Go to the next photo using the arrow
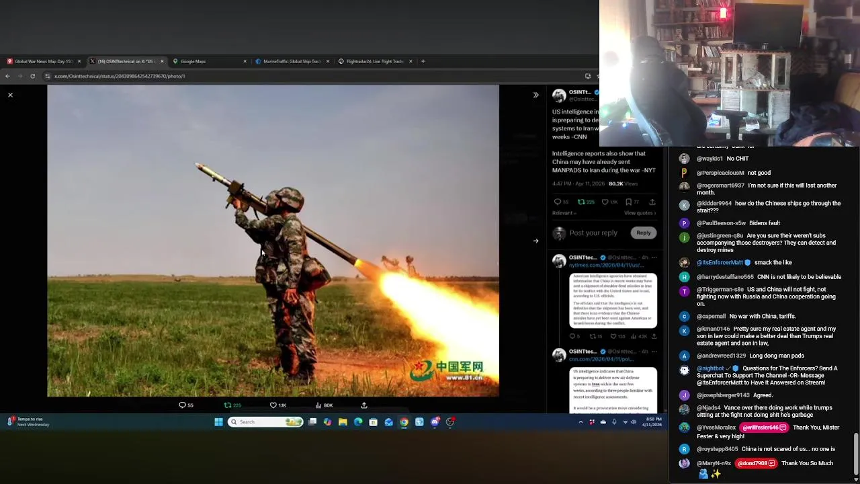 click(x=535, y=241)
